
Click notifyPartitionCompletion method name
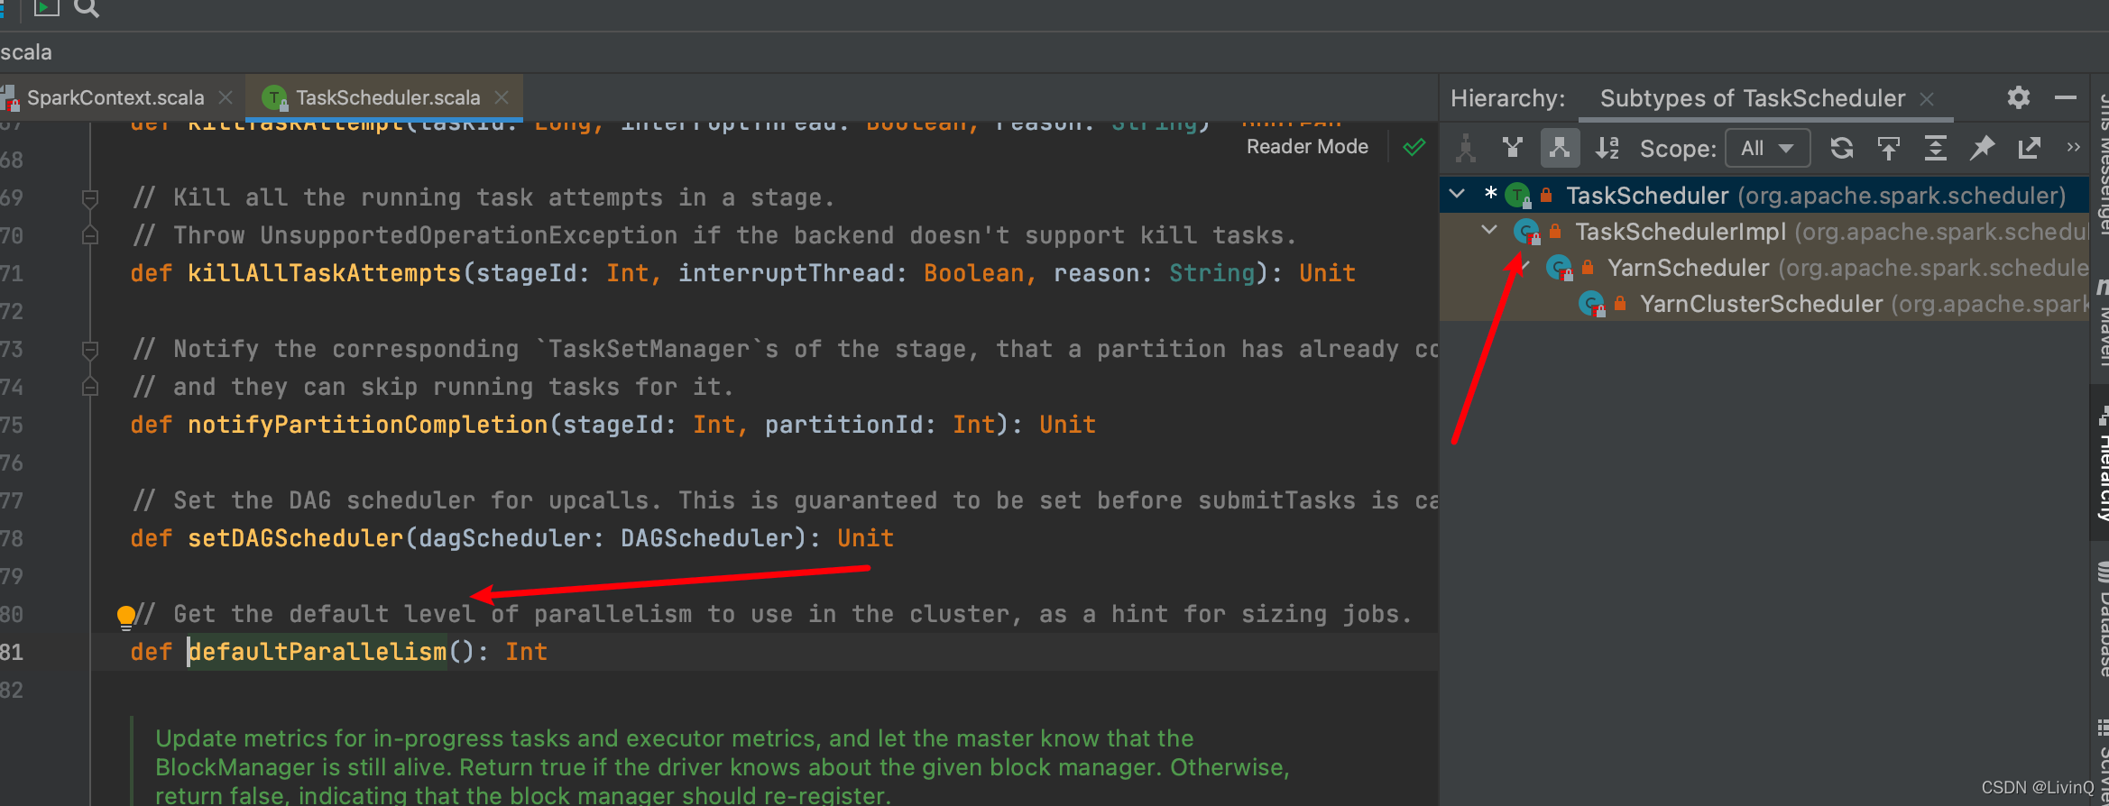367,425
